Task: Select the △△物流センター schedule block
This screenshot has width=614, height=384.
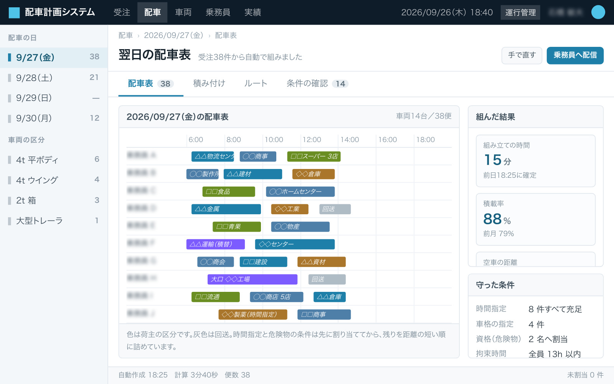Action: (x=213, y=156)
